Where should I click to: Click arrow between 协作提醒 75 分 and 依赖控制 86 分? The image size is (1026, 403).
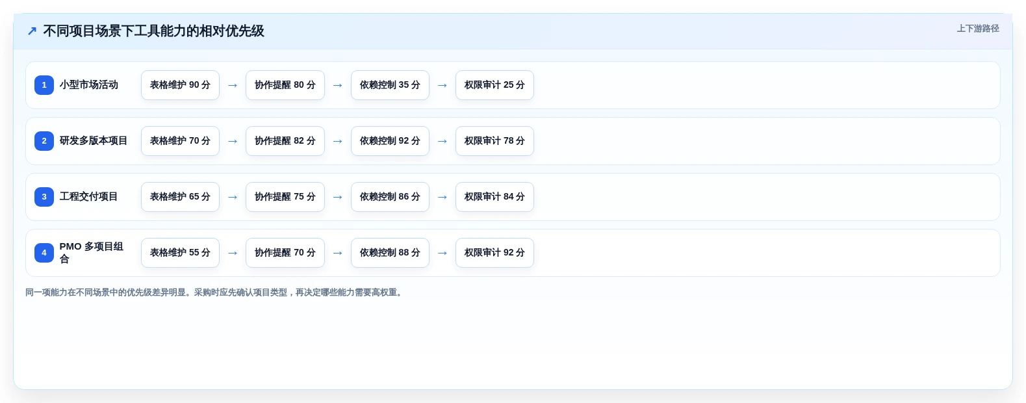pyautogui.click(x=338, y=197)
